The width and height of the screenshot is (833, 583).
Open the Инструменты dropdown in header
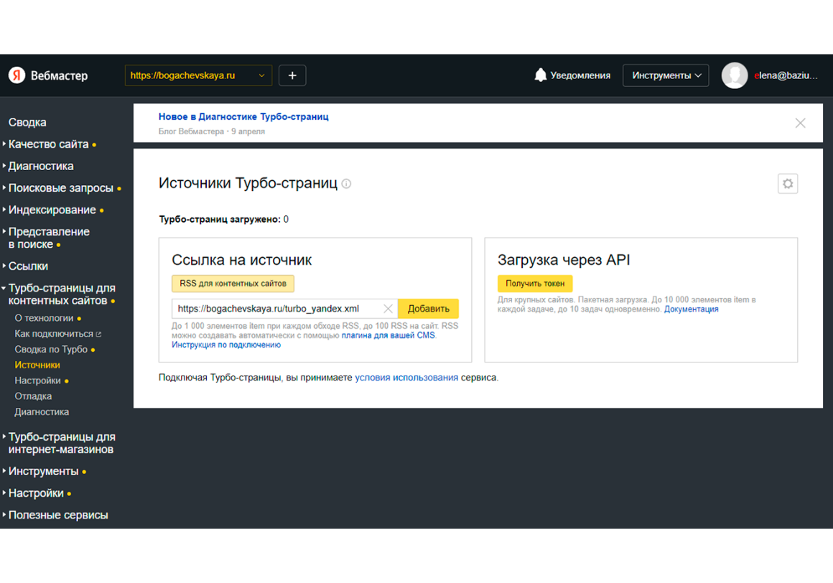pyautogui.click(x=666, y=75)
